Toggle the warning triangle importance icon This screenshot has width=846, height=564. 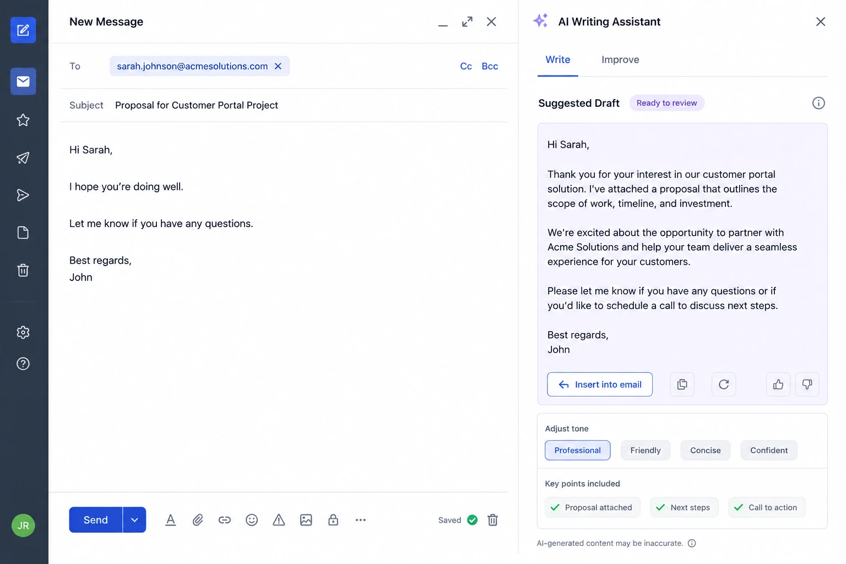click(279, 520)
